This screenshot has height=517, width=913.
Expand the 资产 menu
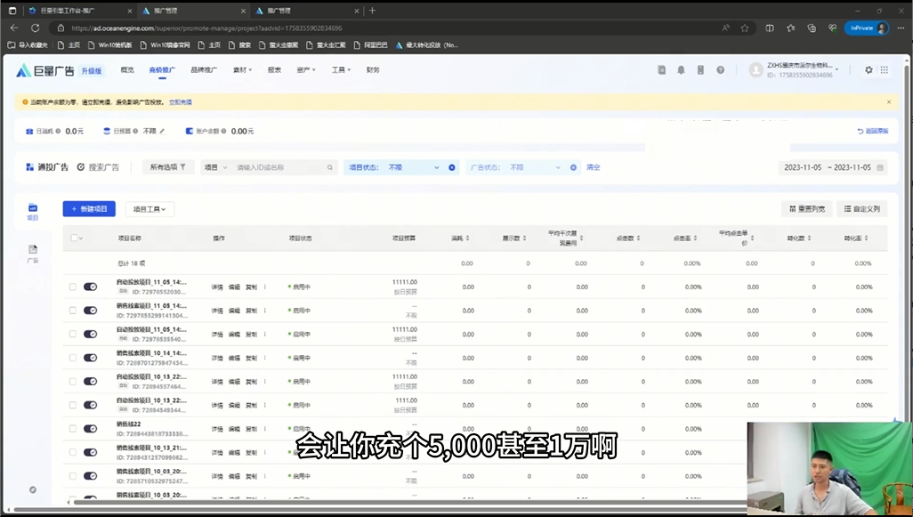point(306,70)
